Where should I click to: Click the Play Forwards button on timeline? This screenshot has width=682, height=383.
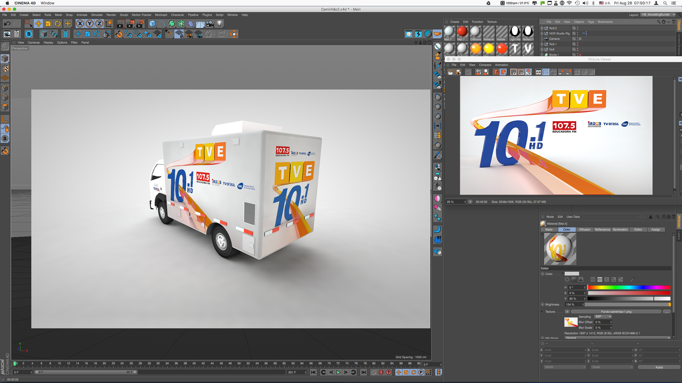(x=338, y=373)
